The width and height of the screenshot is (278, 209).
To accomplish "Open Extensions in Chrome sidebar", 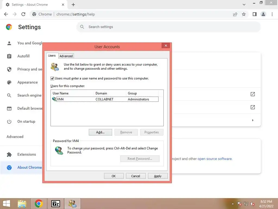I will [x=21, y=155].
